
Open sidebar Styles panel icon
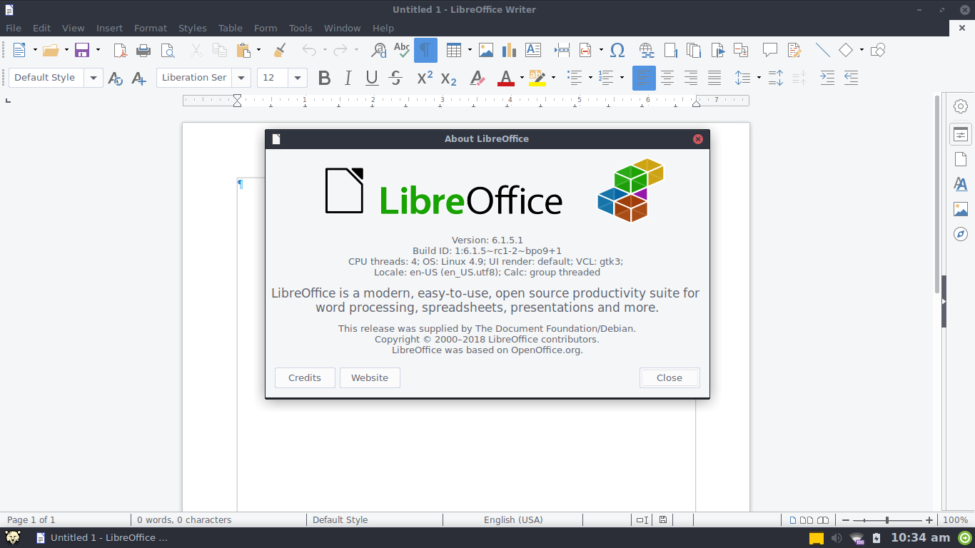click(961, 184)
